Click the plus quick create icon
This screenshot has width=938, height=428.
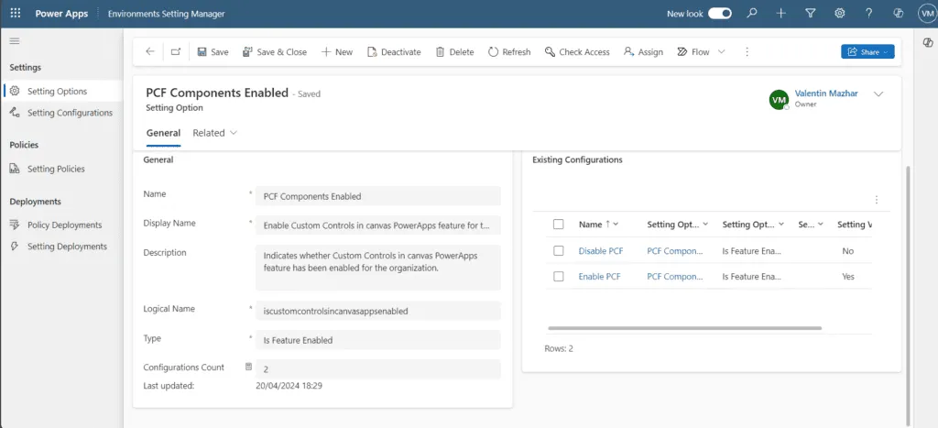tap(781, 13)
